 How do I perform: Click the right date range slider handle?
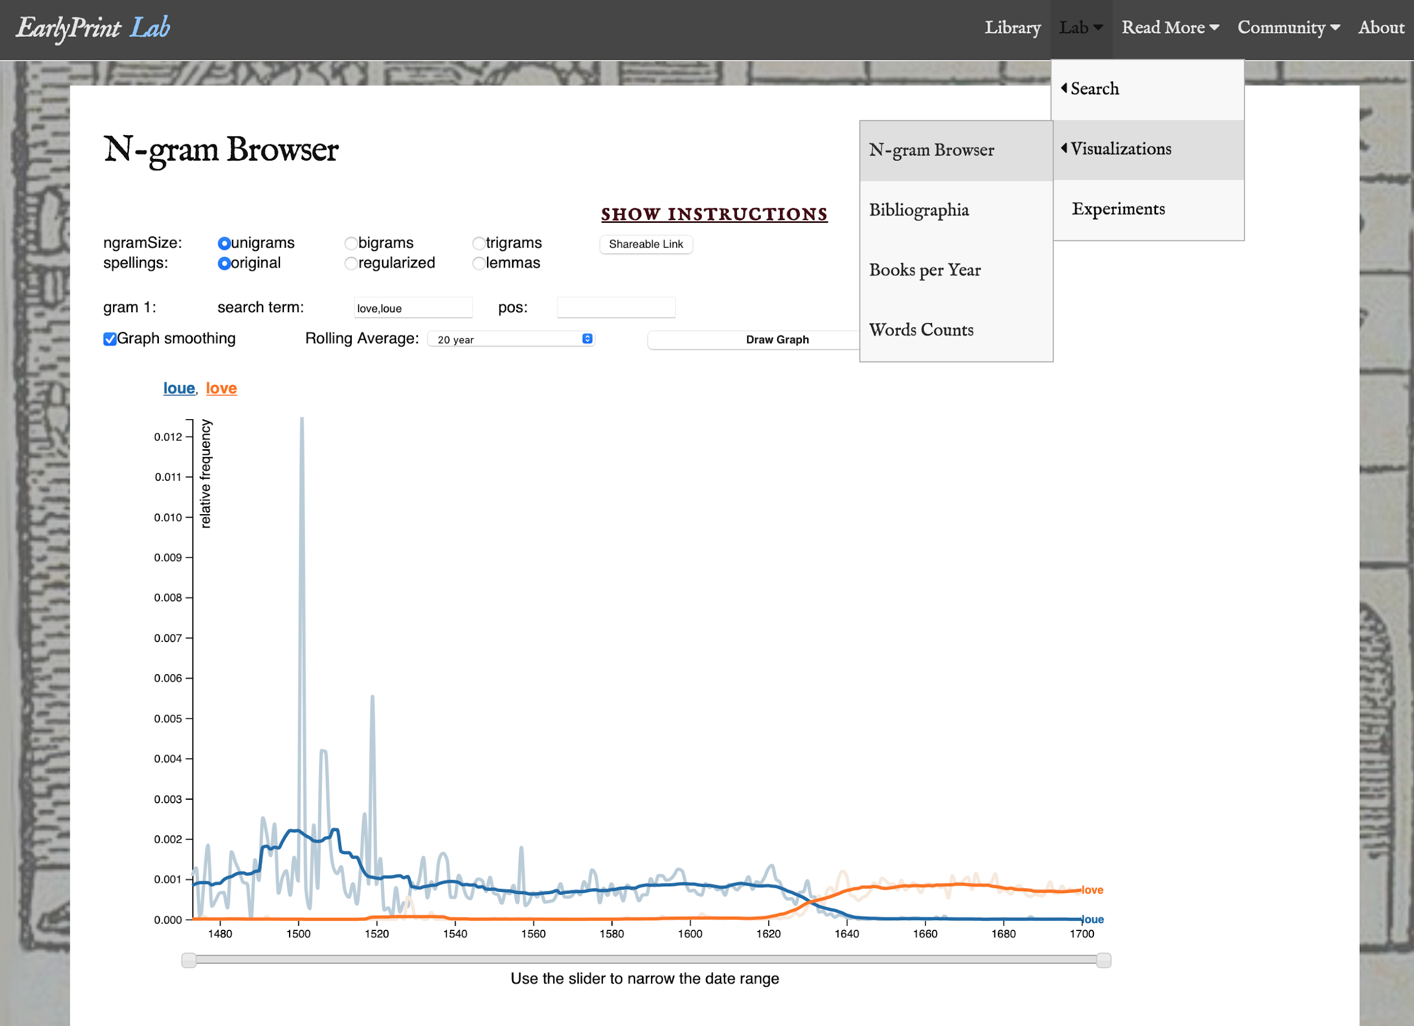[1103, 960]
